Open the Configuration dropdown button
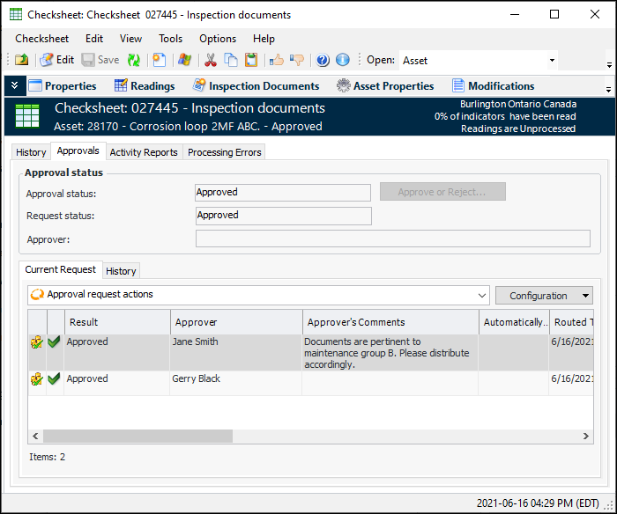617x514 pixels. coord(544,296)
